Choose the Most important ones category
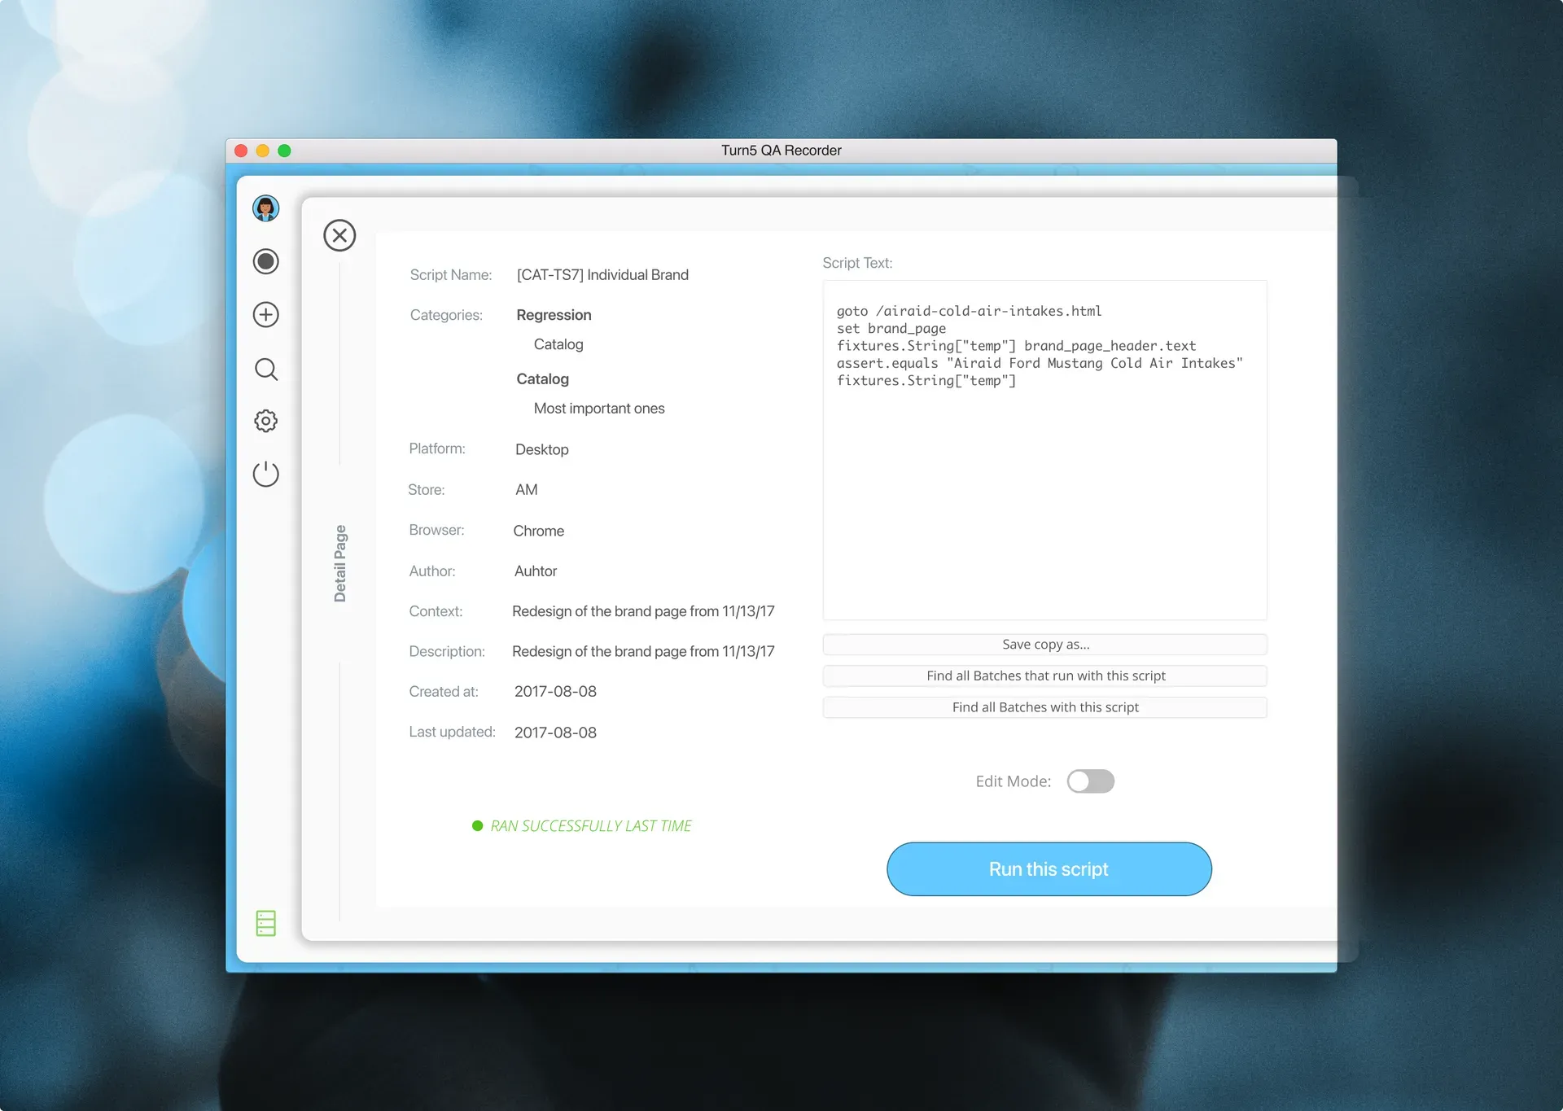The width and height of the screenshot is (1563, 1111). pos(598,408)
